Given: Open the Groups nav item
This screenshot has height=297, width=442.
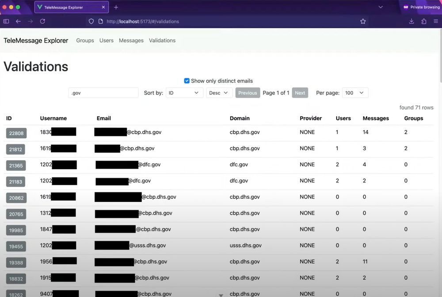Looking at the screenshot, I should click(85, 40).
